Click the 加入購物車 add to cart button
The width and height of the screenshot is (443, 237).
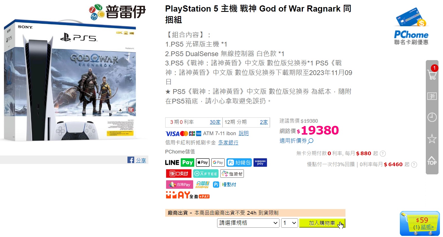click(x=322, y=223)
